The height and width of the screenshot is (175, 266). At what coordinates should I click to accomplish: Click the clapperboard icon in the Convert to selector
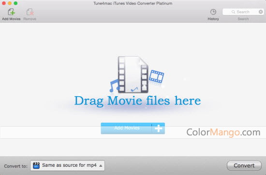36,165
